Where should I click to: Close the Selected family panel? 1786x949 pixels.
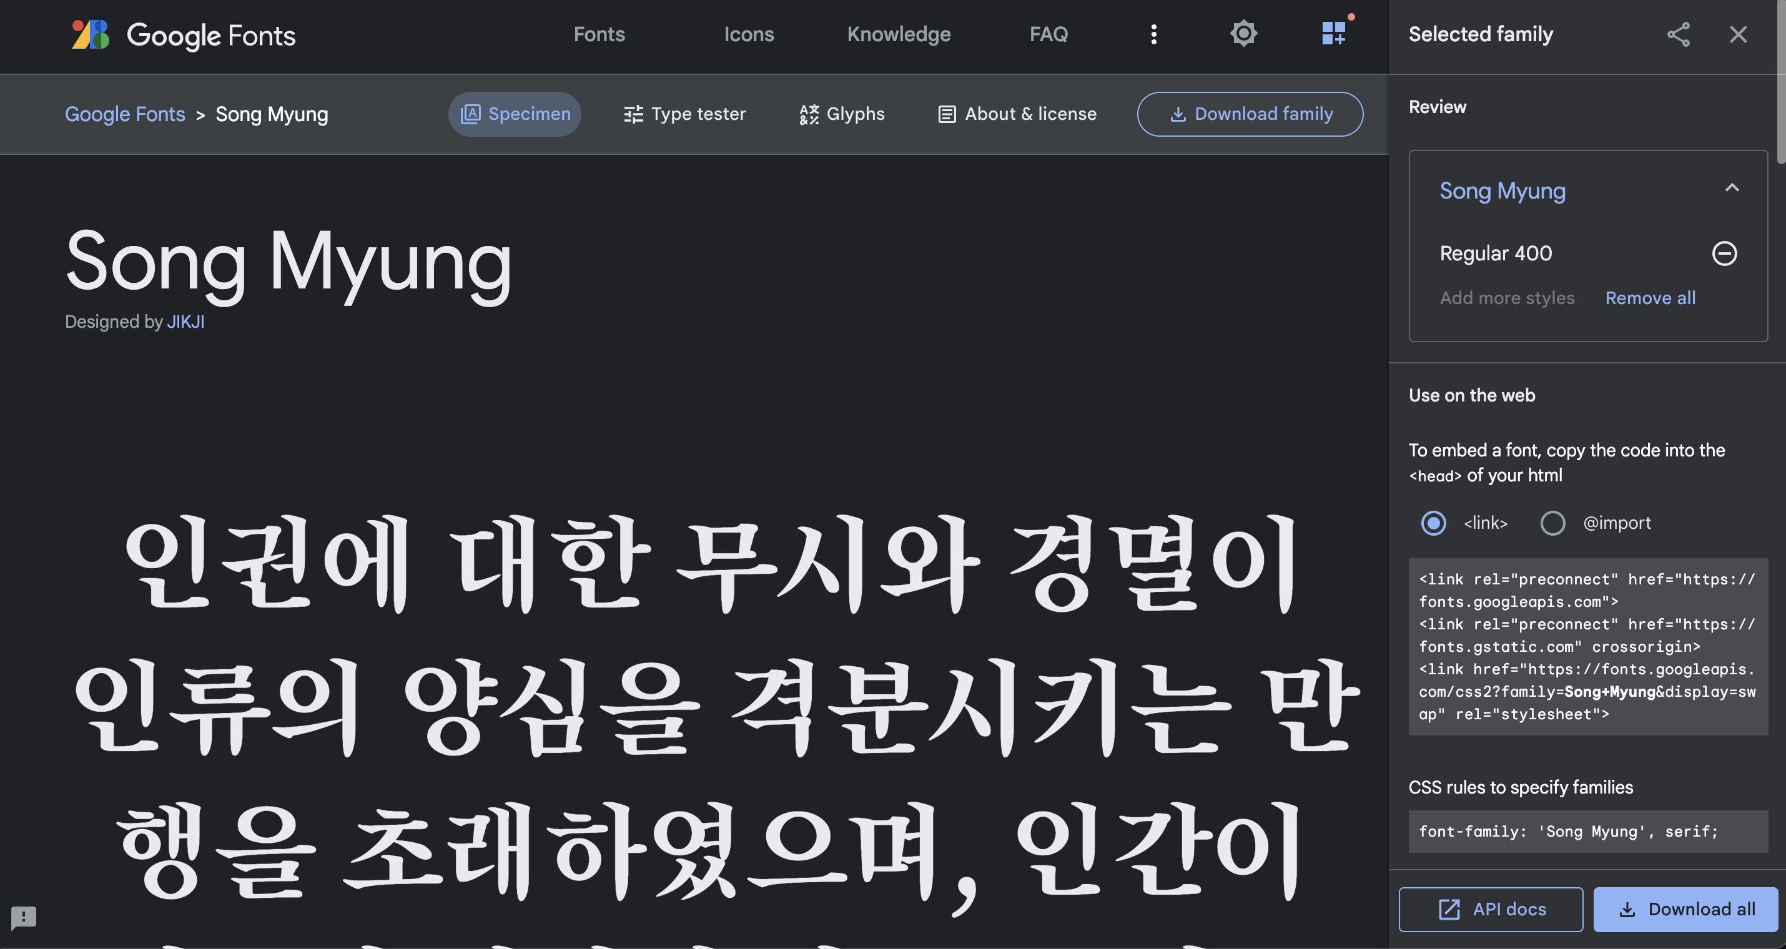pyautogui.click(x=1737, y=35)
